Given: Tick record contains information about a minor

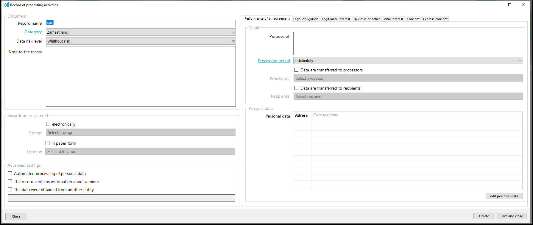Looking at the screenshot, I should click(x=10, y=182).
